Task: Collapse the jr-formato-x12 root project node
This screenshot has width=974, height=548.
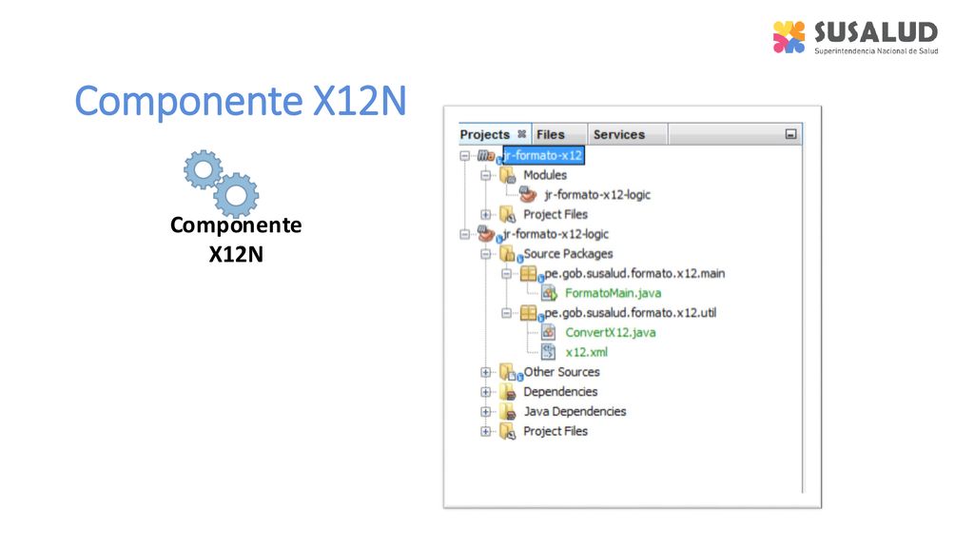Action: point(464,155)
